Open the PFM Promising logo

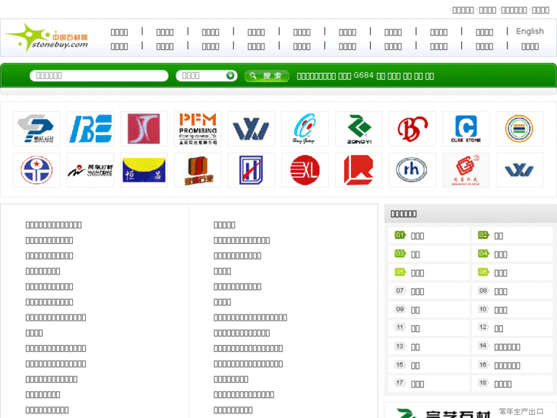[x=198, y=129]
